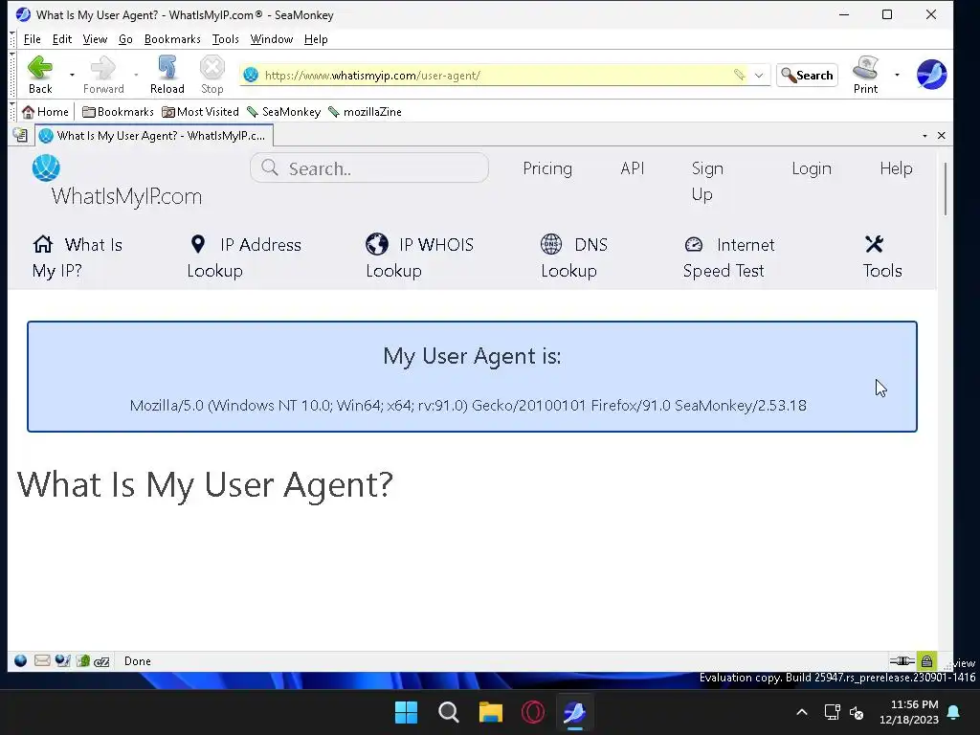Open IP Address Lookup page

point(244,257)
